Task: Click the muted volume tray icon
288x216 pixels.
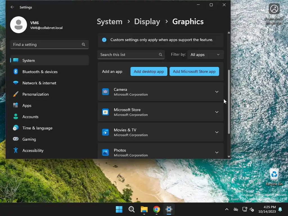Action: coord(252,209)
